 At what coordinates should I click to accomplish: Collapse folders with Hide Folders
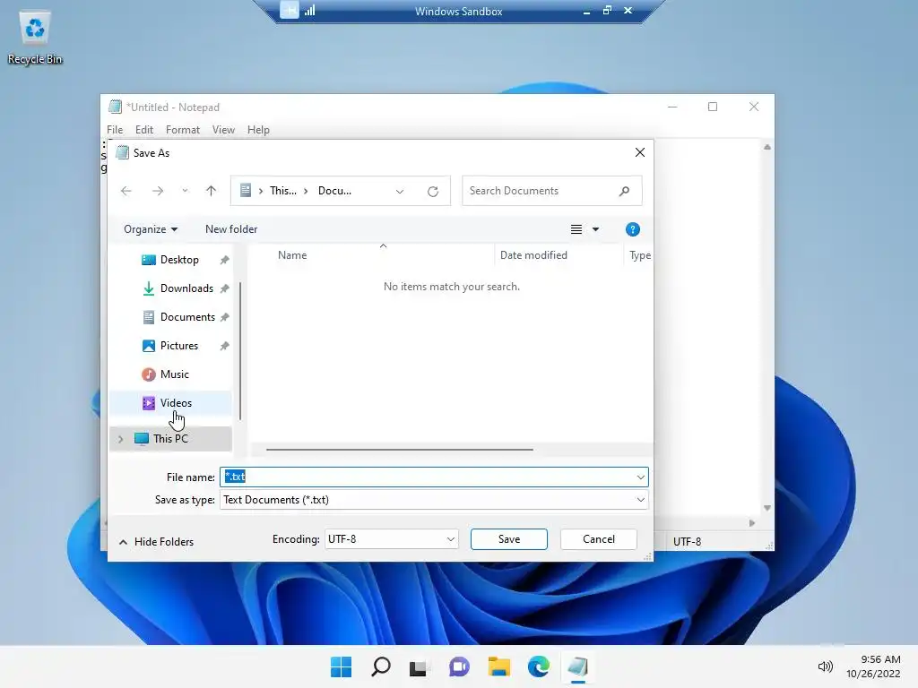(x=156, y=542)
